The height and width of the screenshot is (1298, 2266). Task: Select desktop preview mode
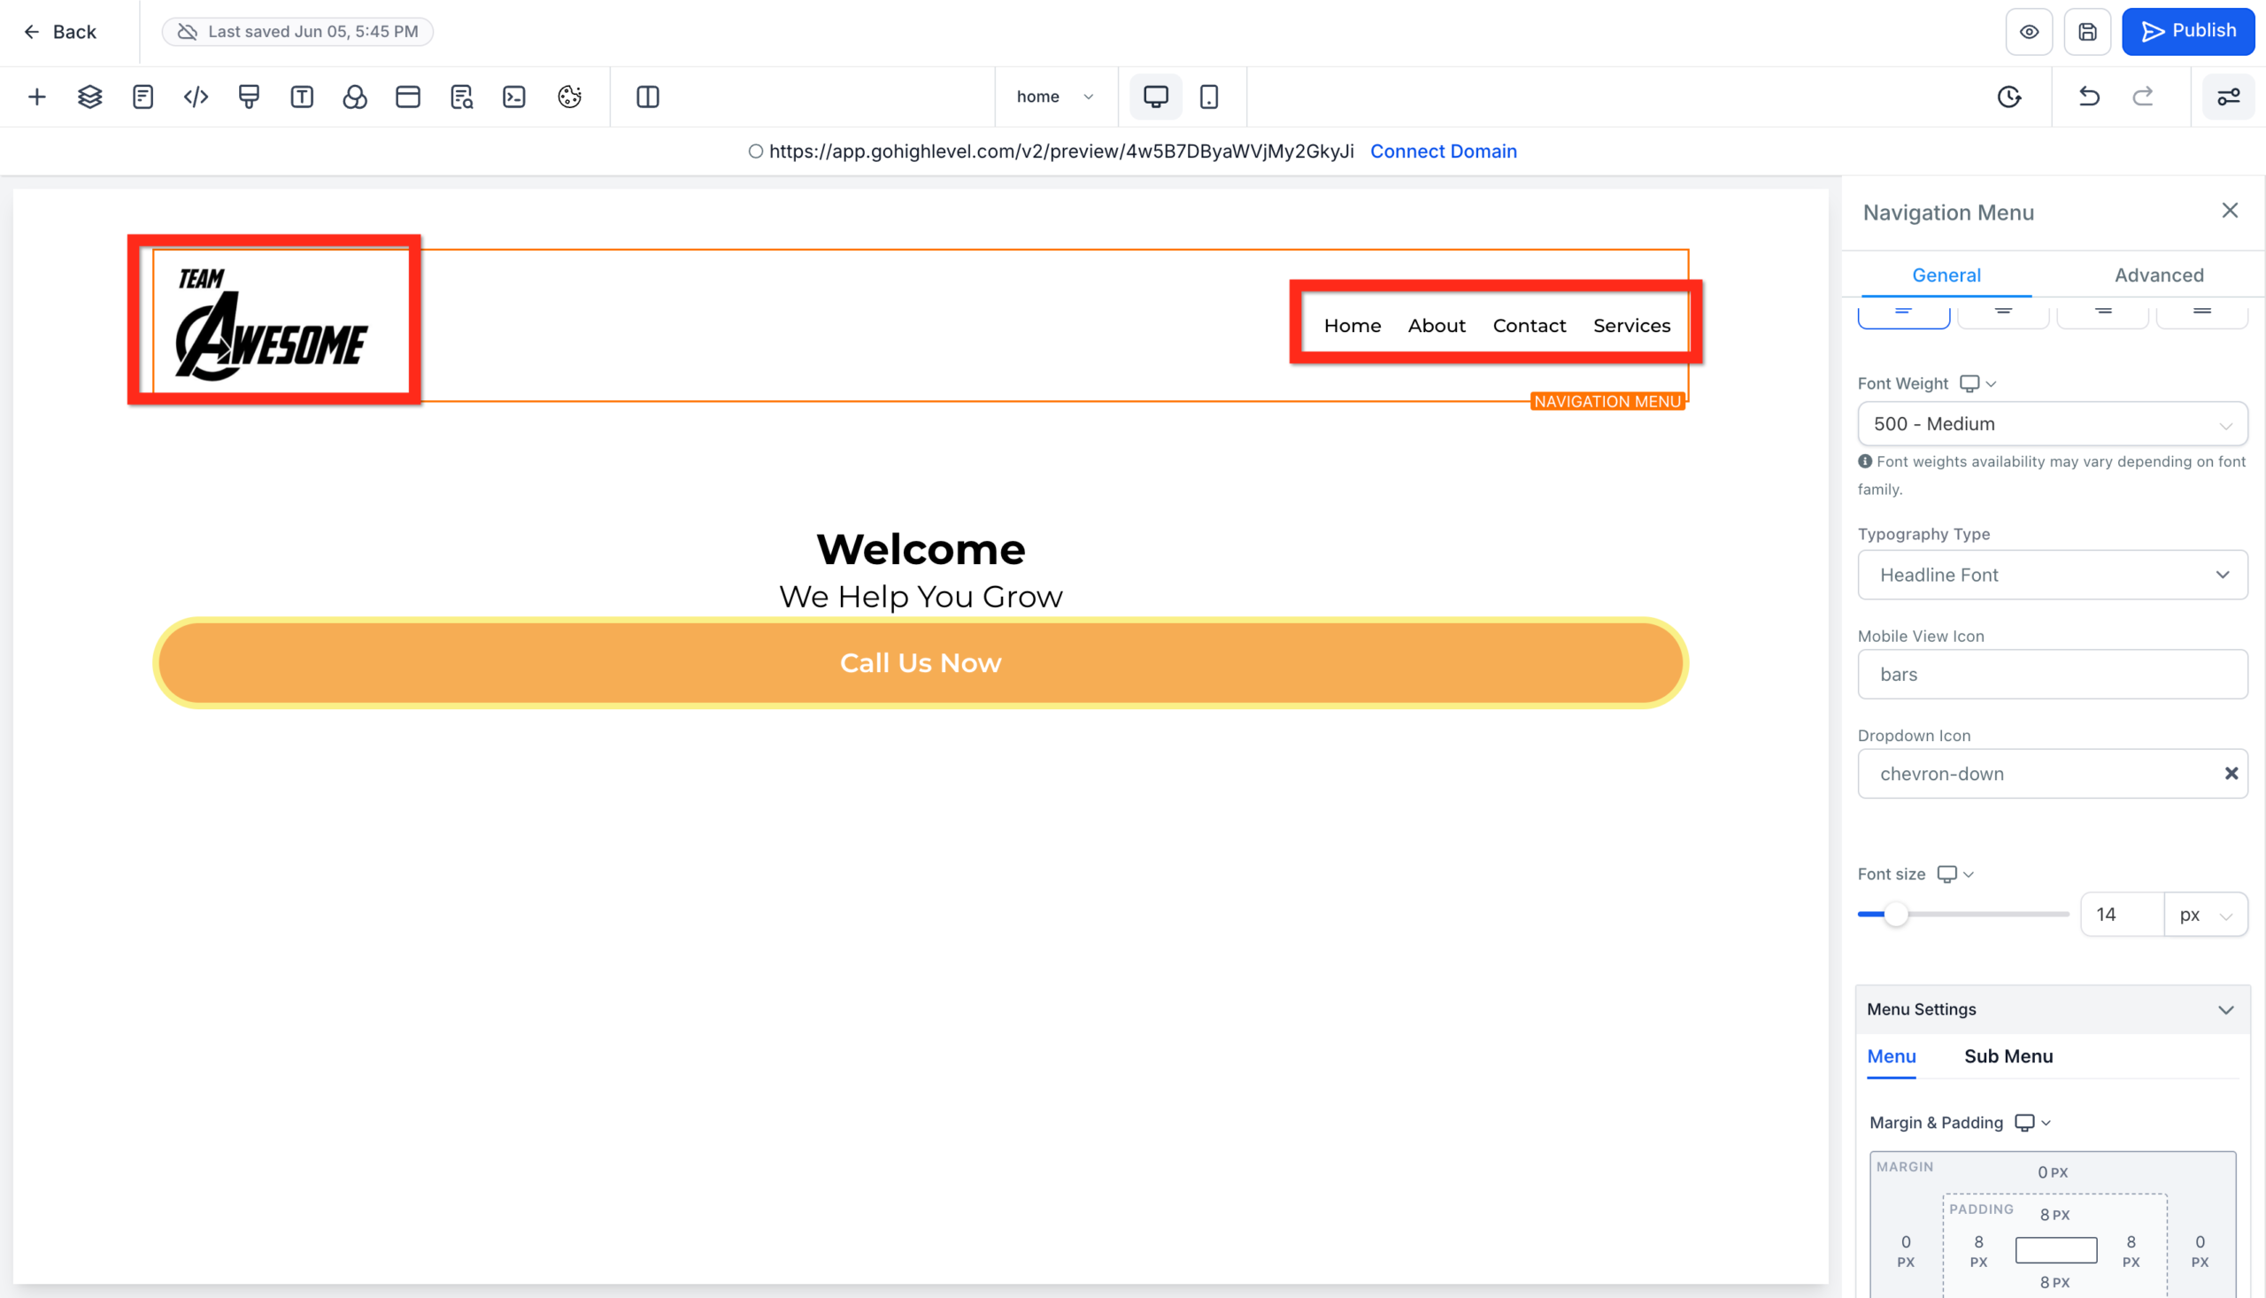1156,97
